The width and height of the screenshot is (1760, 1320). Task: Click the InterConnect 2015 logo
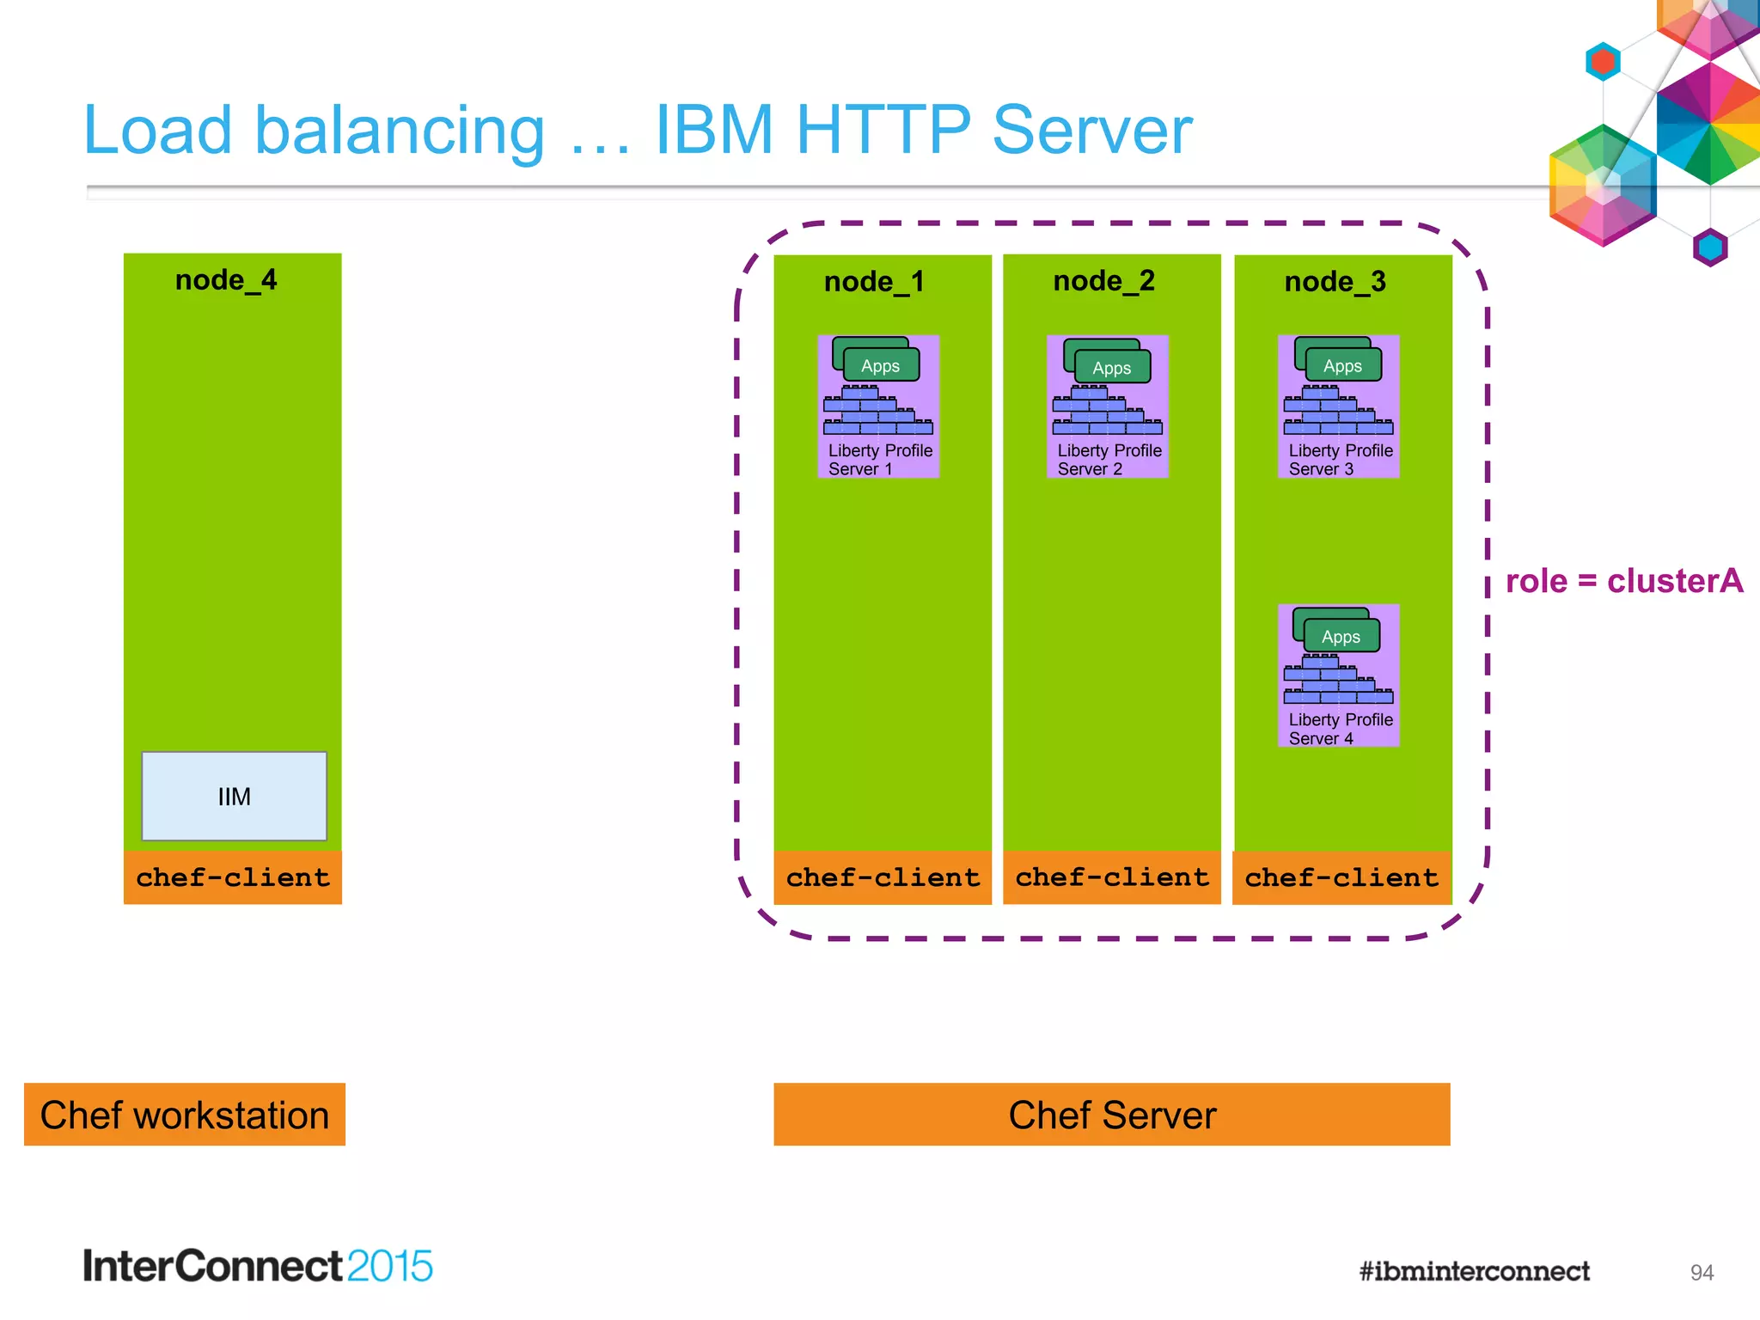pos(258,1266)
